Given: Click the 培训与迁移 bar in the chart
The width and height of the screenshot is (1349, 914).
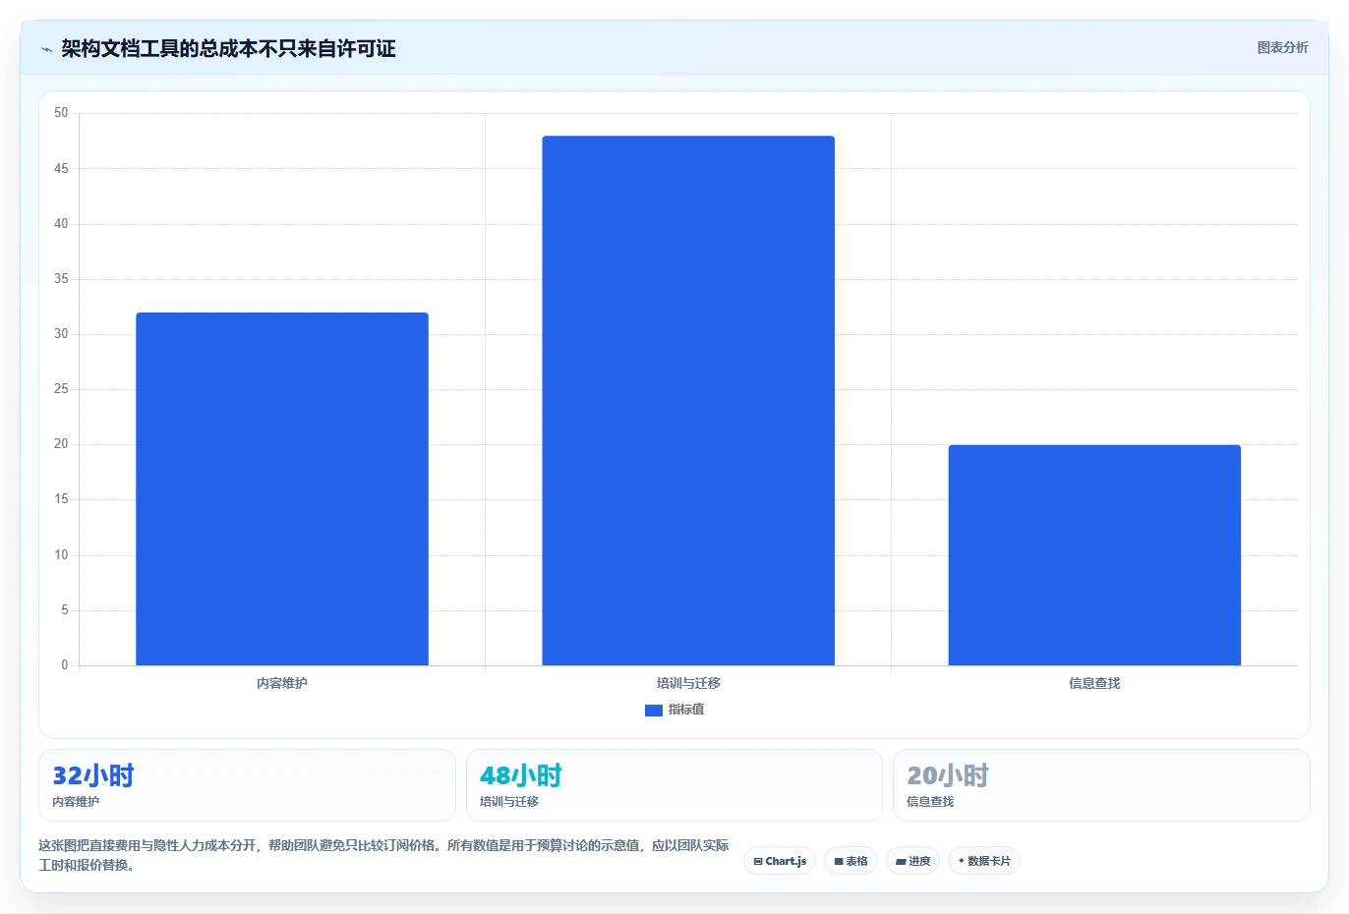Looking at the screenshot, I should click(x=688, y=401).
